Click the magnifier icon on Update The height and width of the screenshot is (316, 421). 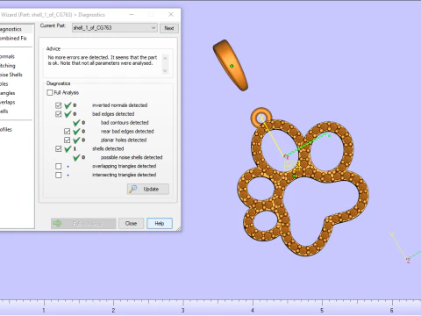point(133,189)
